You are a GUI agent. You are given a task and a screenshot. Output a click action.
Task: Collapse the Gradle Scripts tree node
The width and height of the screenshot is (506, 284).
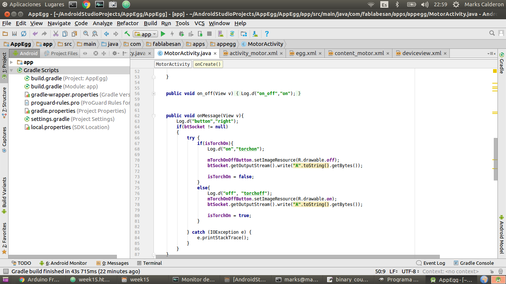[12, 70]
